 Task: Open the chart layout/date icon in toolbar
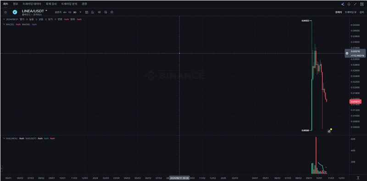click(87, 12)
